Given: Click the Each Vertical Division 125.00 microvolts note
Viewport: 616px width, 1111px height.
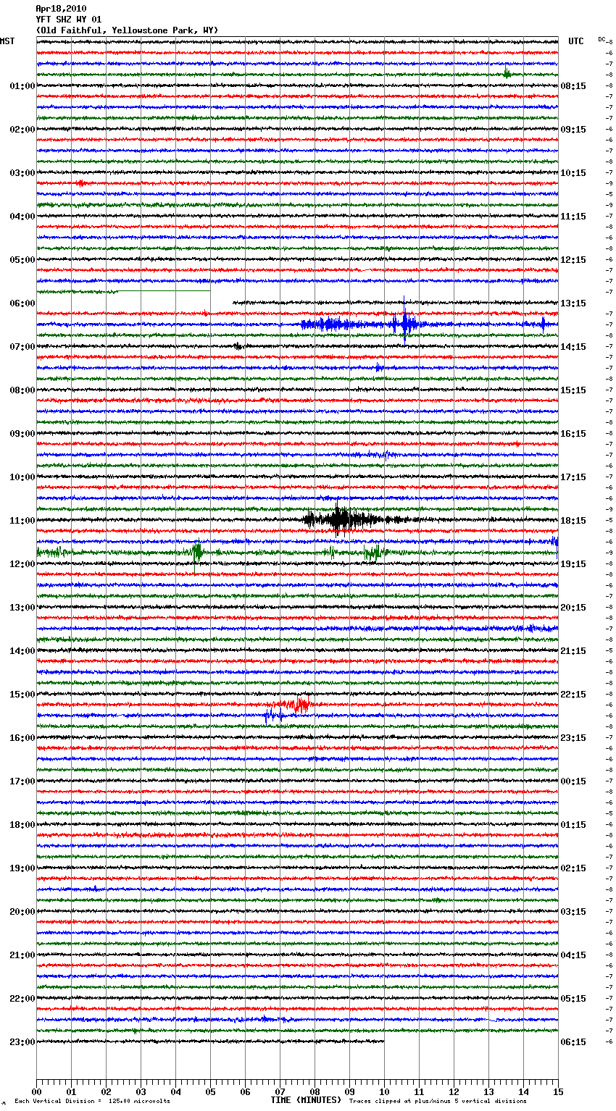Looking at the screenshot, I should (x=92, y=1102).
